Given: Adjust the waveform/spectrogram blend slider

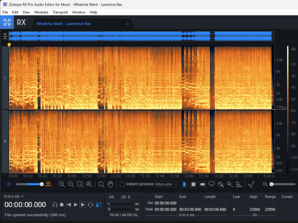Looking at the screenshot, I should click(30, 184).
